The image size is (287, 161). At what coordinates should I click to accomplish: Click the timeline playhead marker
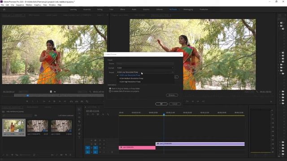(164, 114)
